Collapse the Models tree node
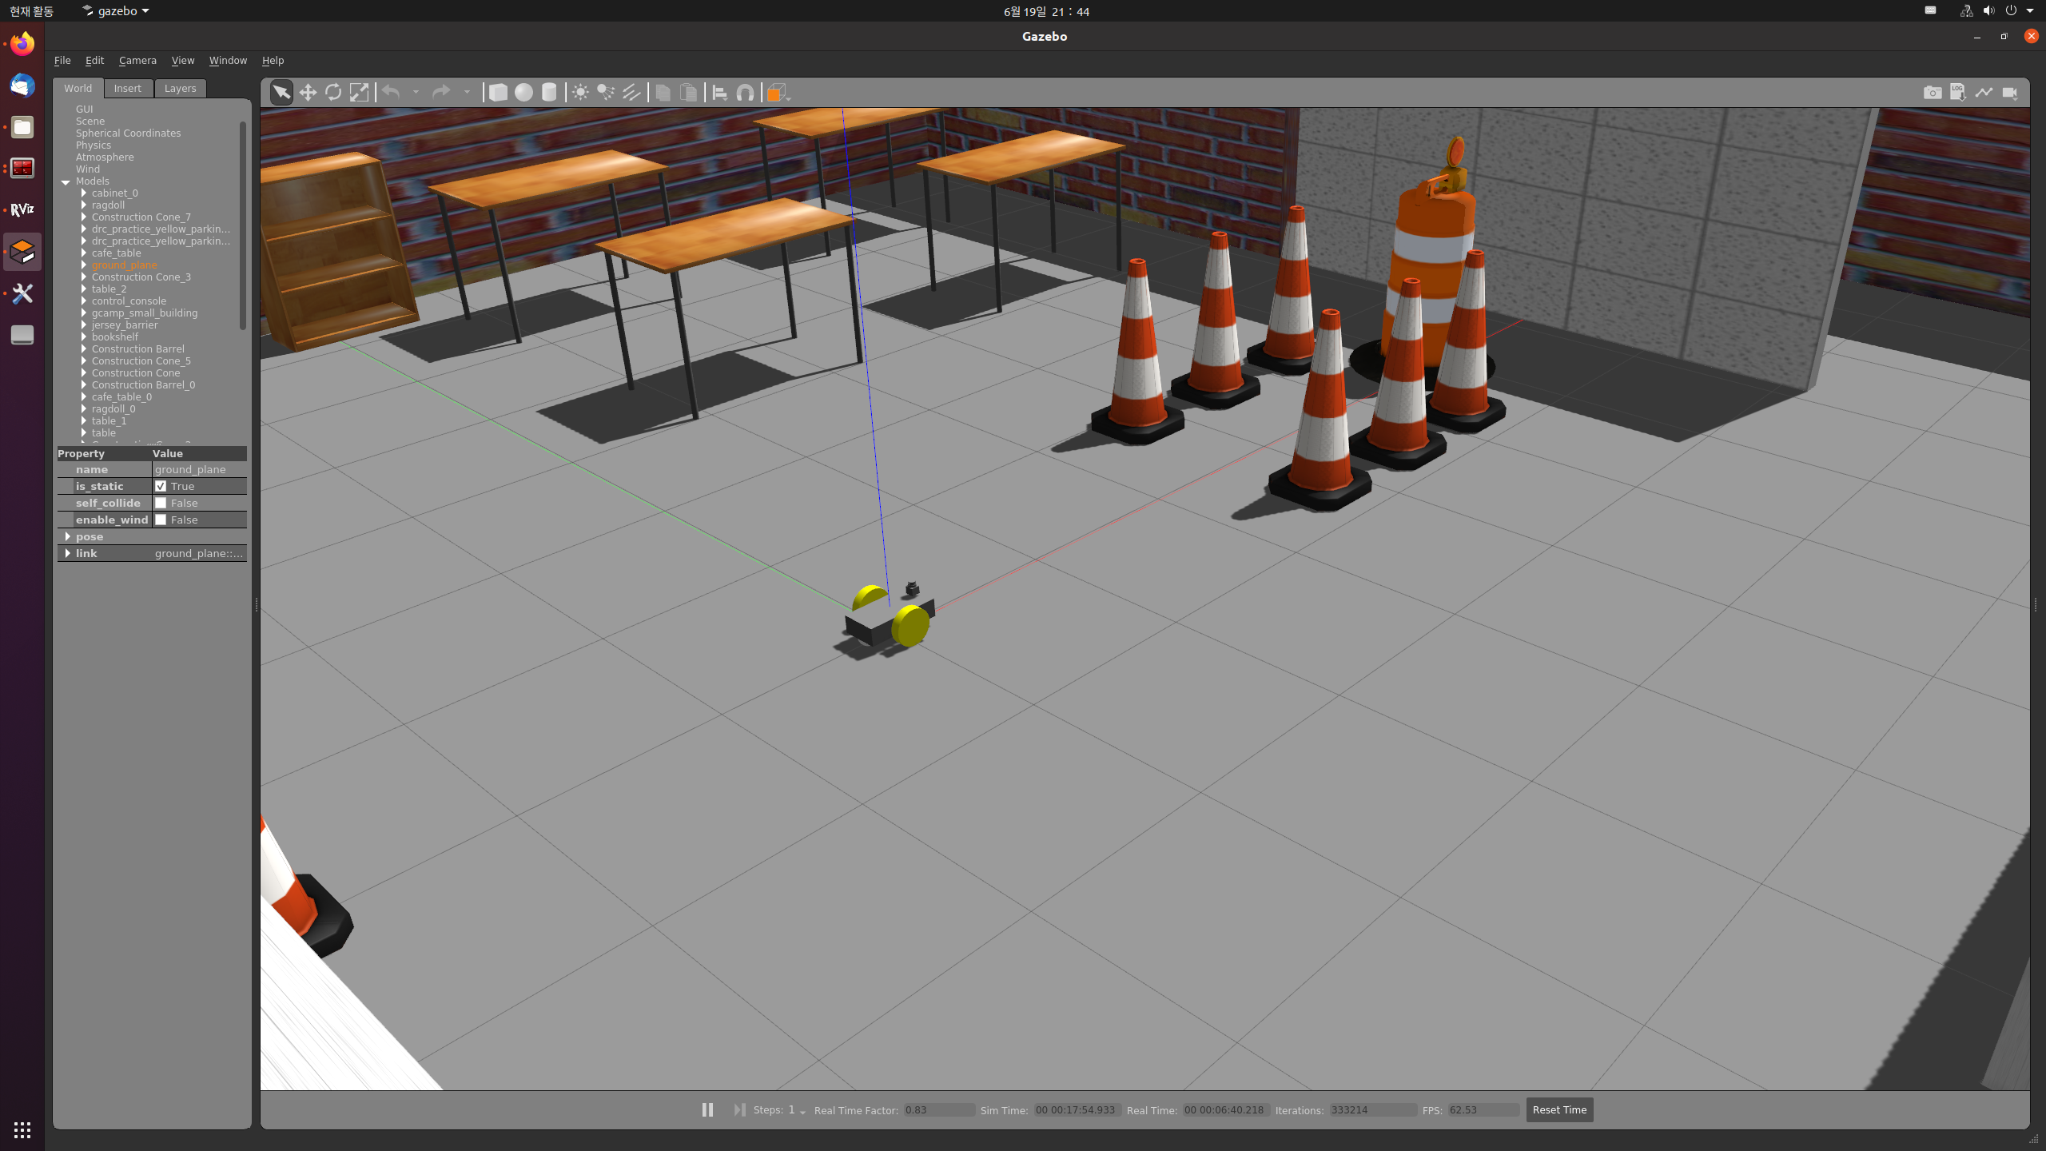Viewport: 2046px width, 1151px height. (66, 181)
